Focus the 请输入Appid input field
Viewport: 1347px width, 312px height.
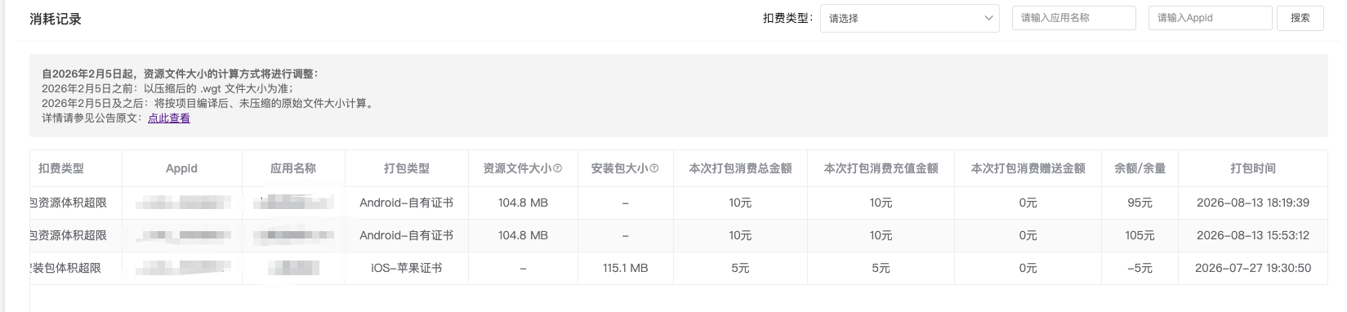1210,18
